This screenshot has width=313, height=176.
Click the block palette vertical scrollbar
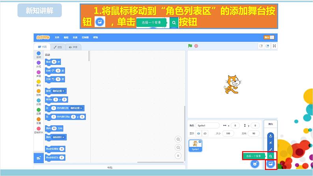click(x=89, y=56)
